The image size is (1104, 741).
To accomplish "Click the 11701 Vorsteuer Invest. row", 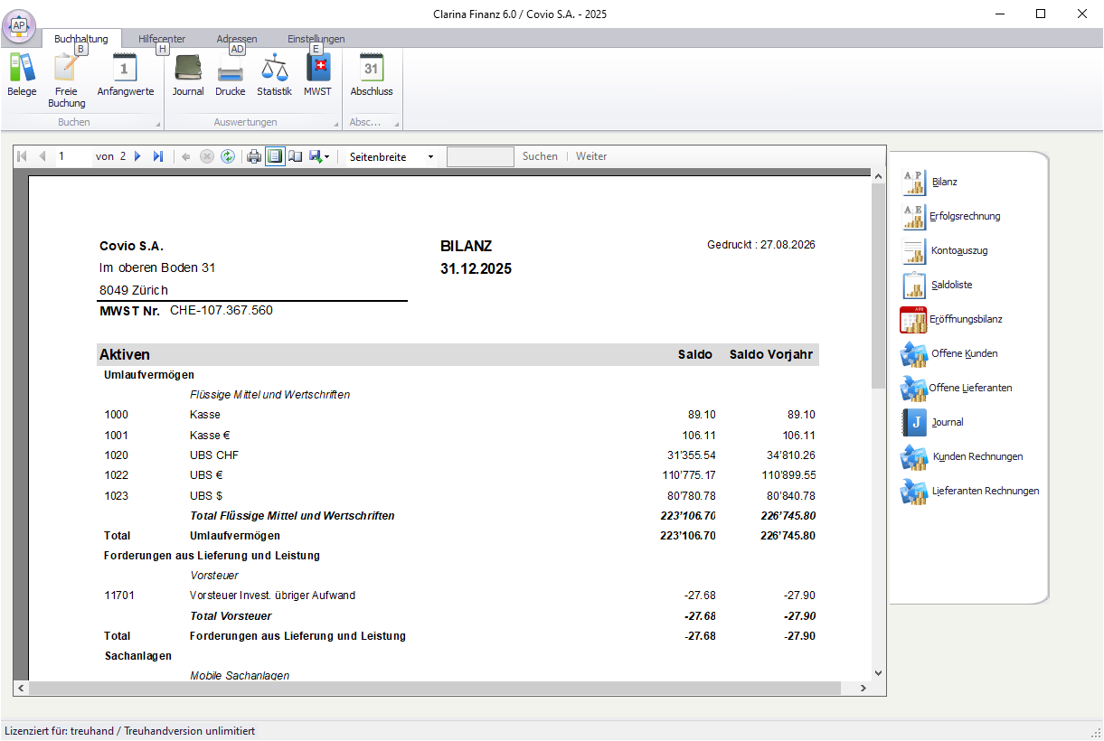I will (459, 596).
